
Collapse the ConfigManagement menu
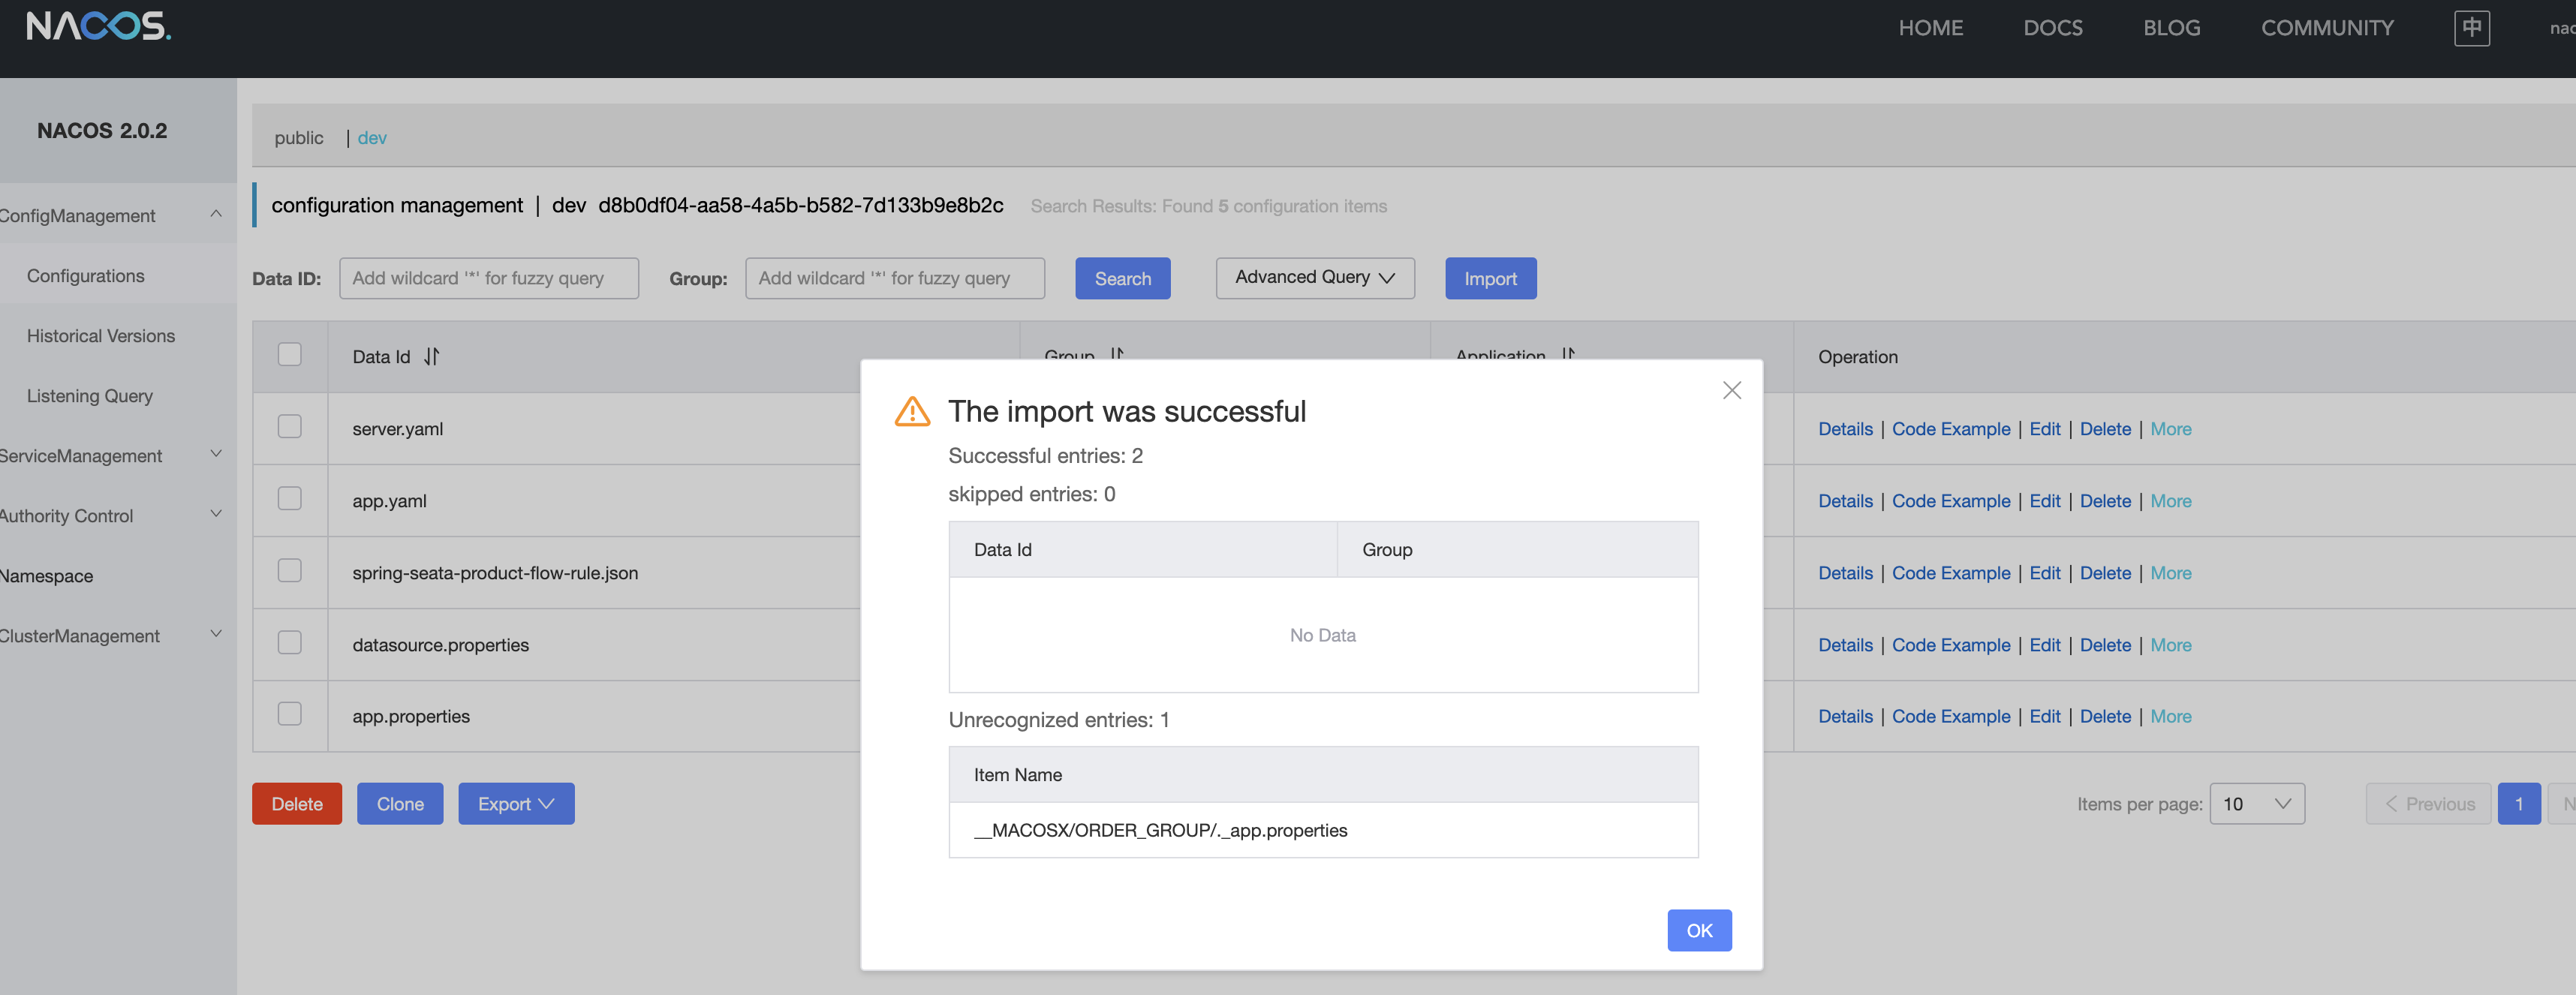coord(215,214)
